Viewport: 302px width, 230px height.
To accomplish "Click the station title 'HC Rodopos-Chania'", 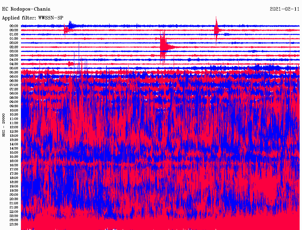I will pos(26,9).
